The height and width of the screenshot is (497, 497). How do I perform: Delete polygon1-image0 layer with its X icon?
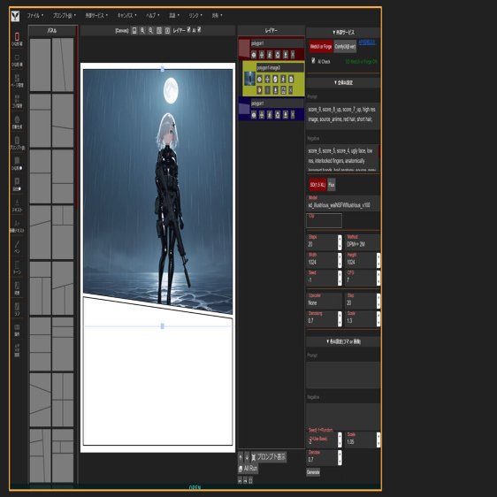click(291, 90)
